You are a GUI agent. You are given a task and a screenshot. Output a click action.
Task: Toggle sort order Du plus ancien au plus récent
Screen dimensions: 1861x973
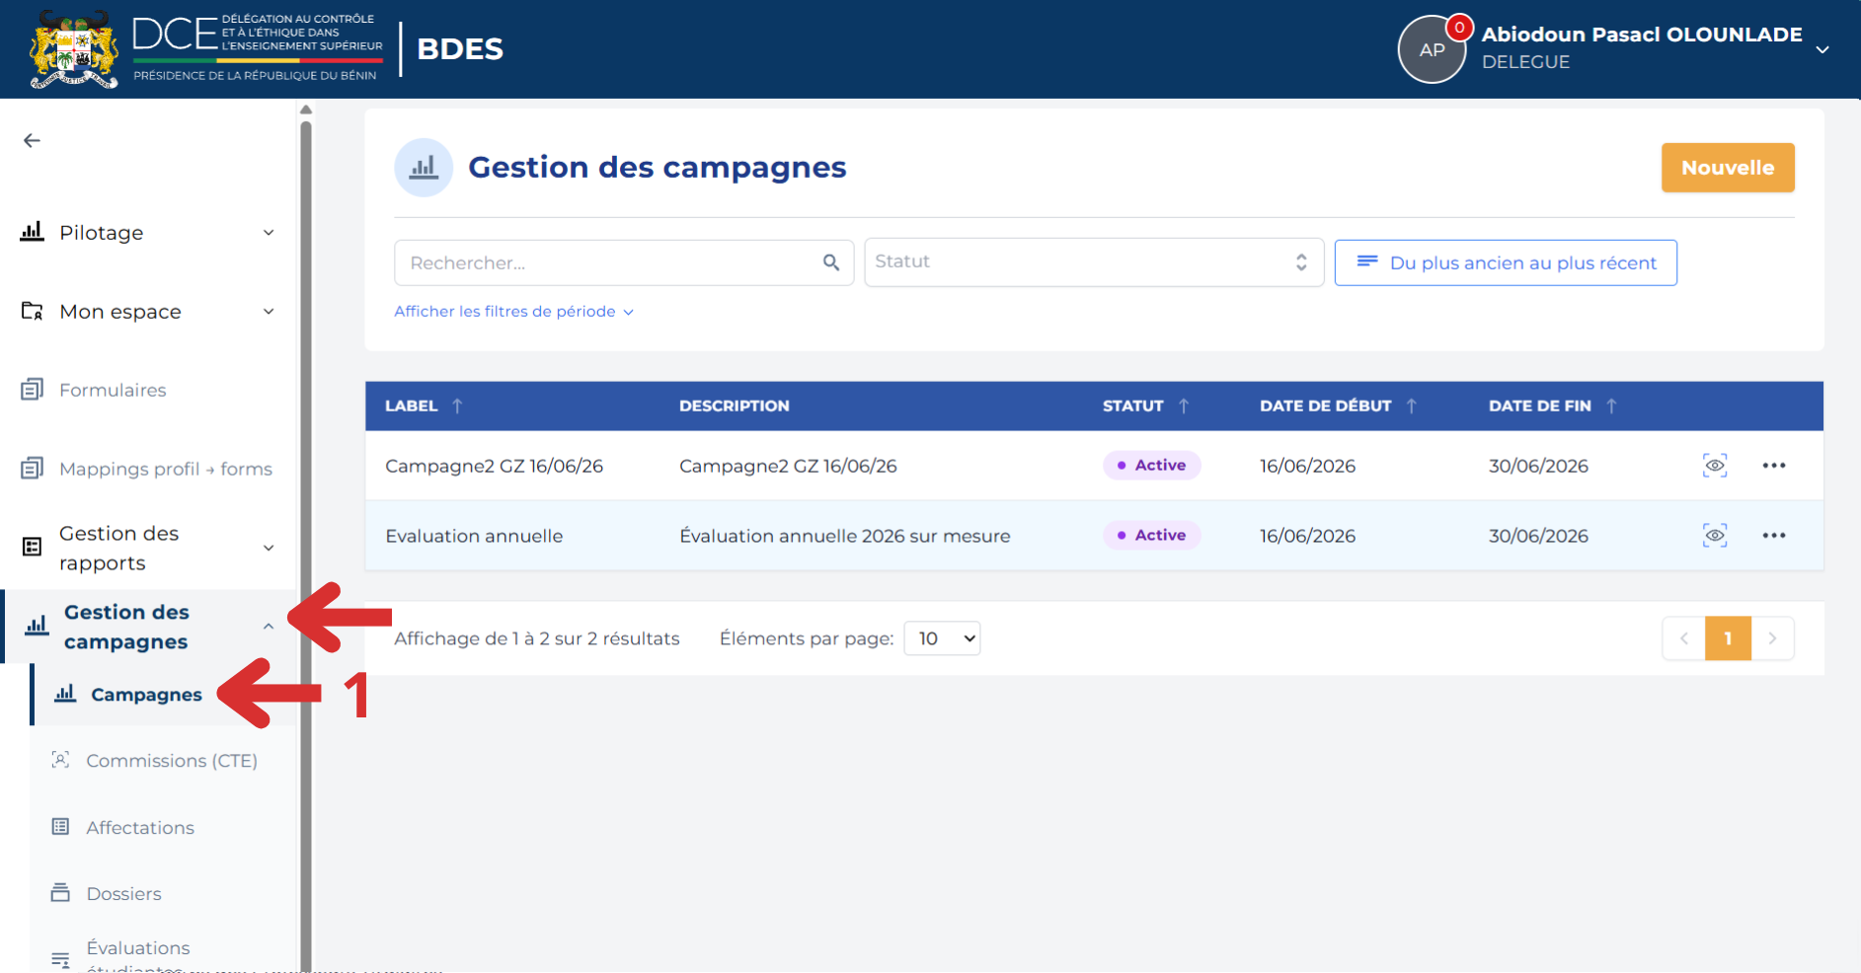[1506, 262]
